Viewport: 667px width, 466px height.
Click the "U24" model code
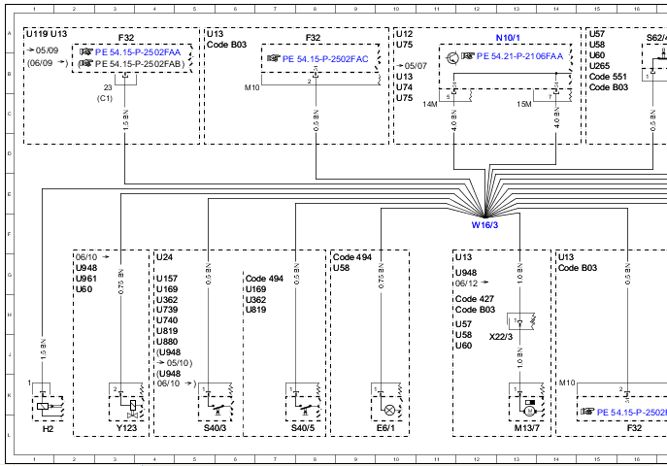[165, 257]
